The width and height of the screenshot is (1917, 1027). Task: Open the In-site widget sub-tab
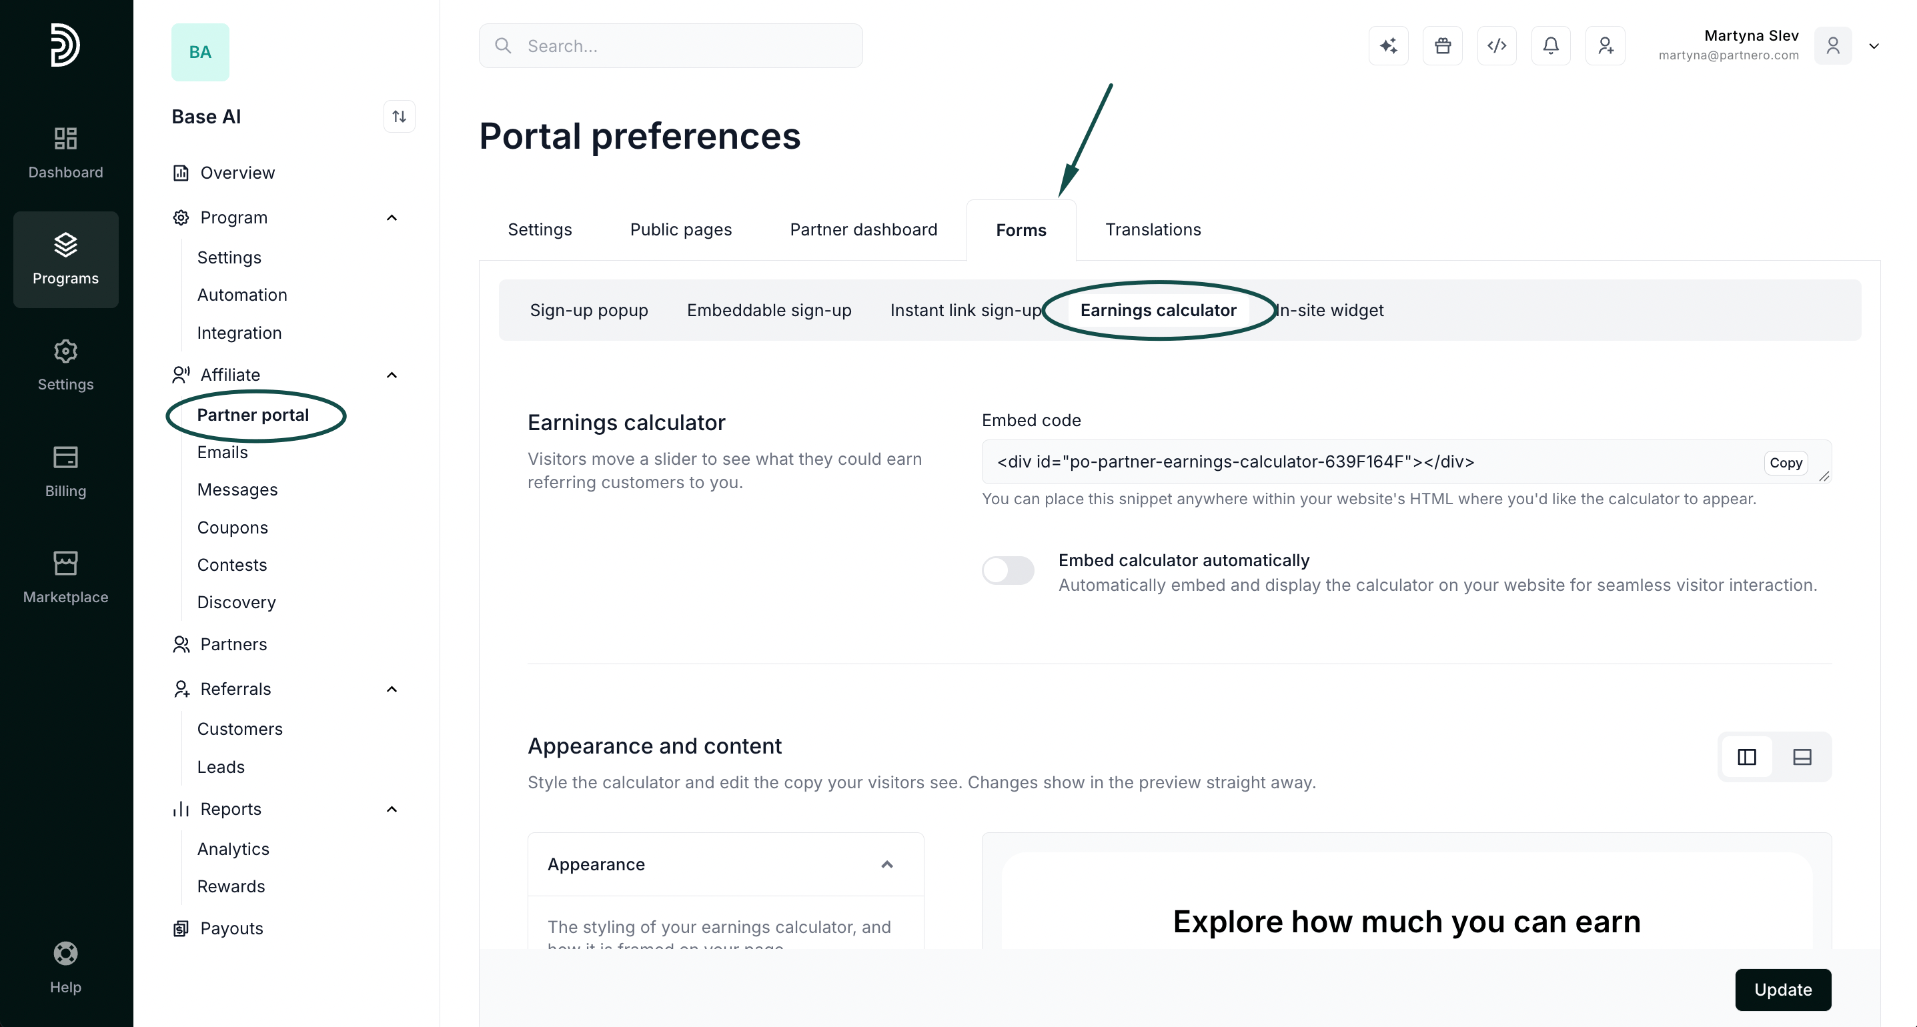[1331, 310]
